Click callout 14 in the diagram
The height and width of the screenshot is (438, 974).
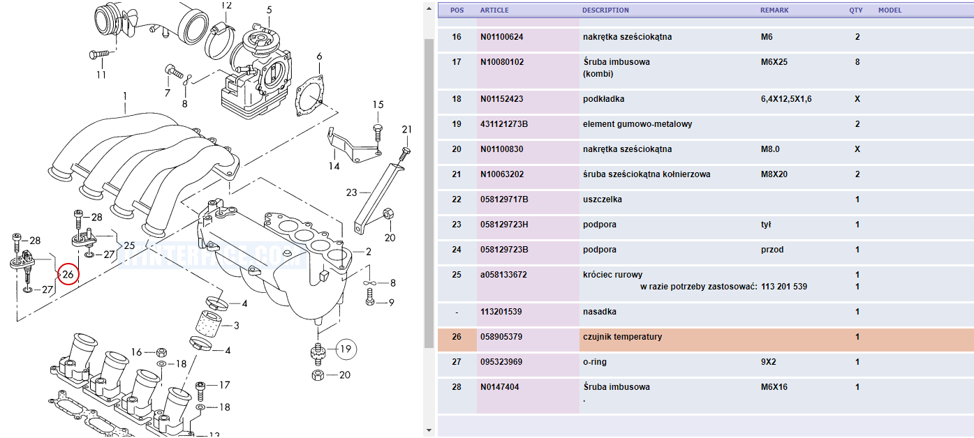(334, 166)
